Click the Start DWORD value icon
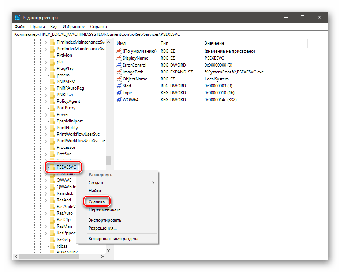 click(119, 86)
